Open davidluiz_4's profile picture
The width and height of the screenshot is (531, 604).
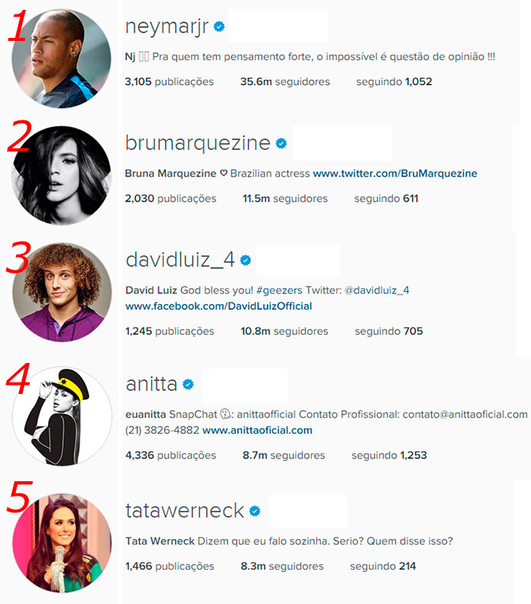(x=62, y=293)
